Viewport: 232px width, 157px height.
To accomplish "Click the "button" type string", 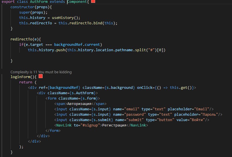I will click(x=166, y=120).
